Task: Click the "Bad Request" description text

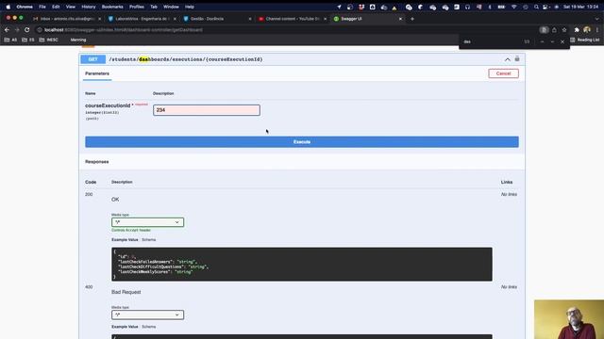Action: pos(126,292)
